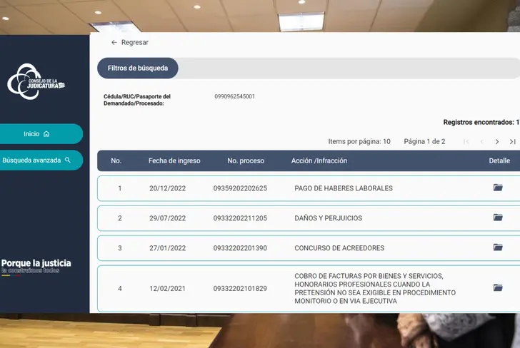Viewport: 520px width, 348px height.
Task: Click the 'No. proceso' column header
Action: point(246,161)
